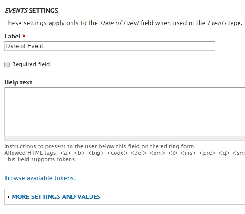This screenshot has height=214, width=245.
Task: Open the MORE SETTINGS AND VALUES fieldset link
Action: 56,197
